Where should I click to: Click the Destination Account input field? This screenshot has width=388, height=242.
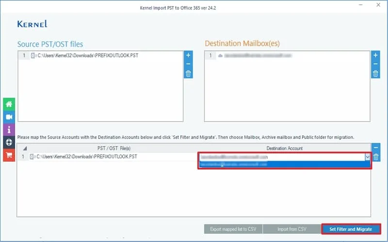(x=282, y=157)
